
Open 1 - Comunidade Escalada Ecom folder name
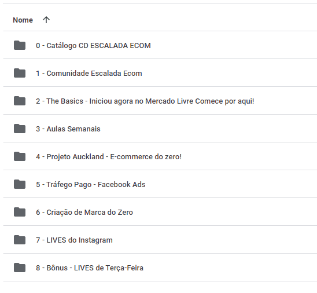click(x=89, y=73)
